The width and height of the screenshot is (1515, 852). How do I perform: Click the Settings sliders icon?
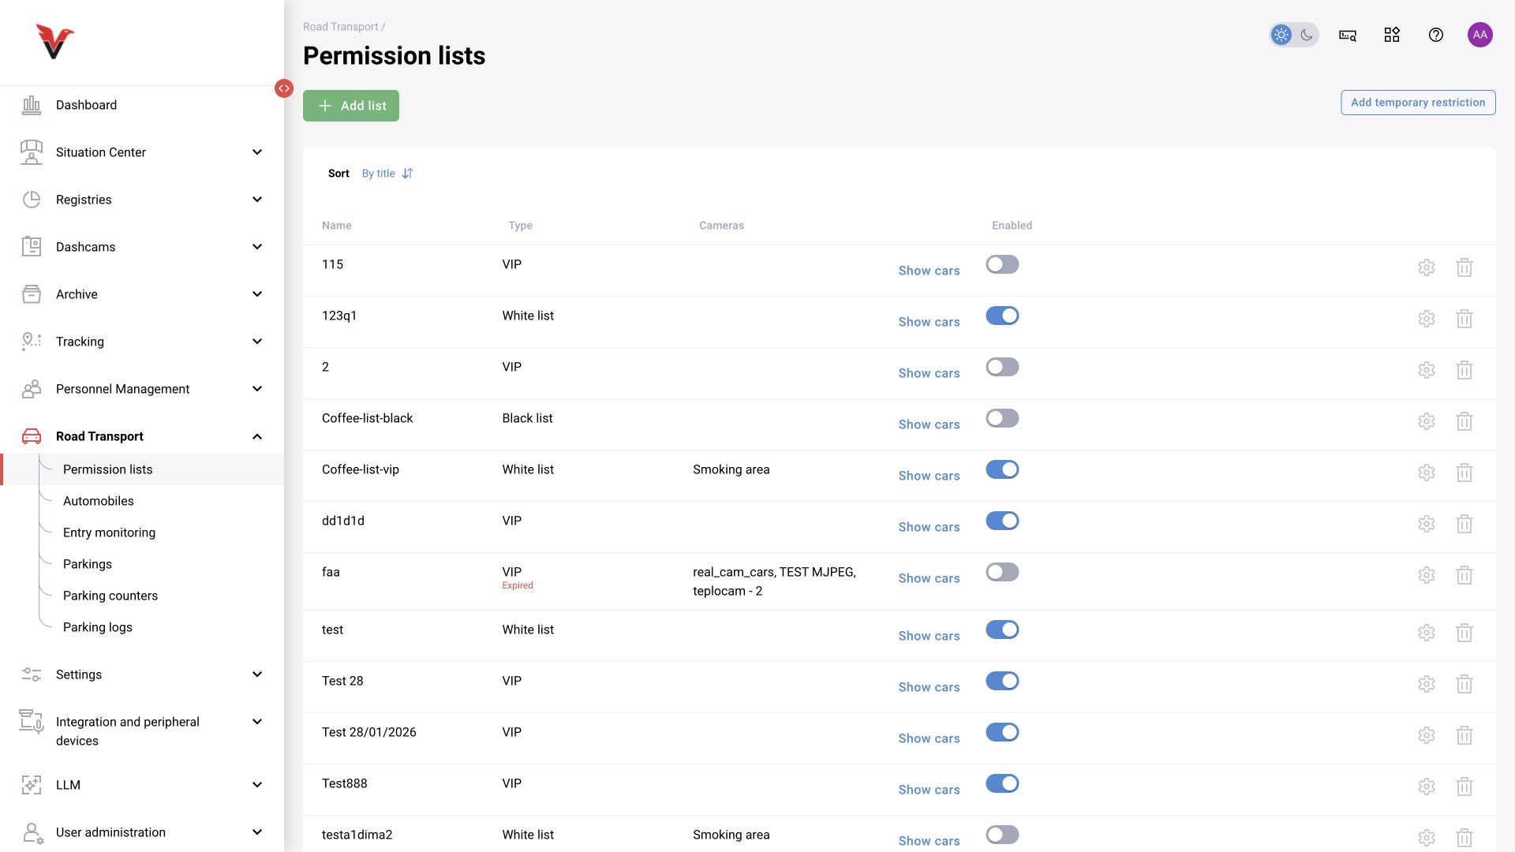pyautogui.click(x=32, y=674)
